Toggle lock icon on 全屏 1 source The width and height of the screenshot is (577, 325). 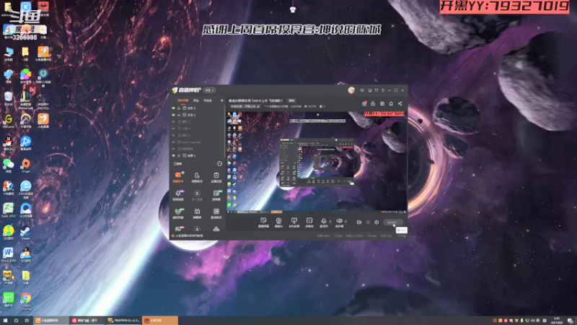(179, 155)
